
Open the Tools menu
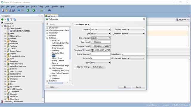[x=47, y=7]
